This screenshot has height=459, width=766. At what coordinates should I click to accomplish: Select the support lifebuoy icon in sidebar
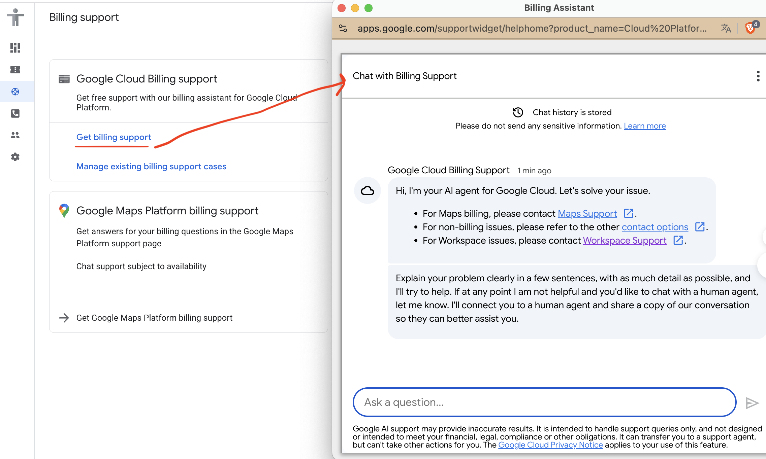click(15, 91)
